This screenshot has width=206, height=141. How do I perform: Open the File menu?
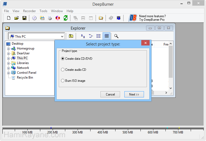click(x=6, y=11)
